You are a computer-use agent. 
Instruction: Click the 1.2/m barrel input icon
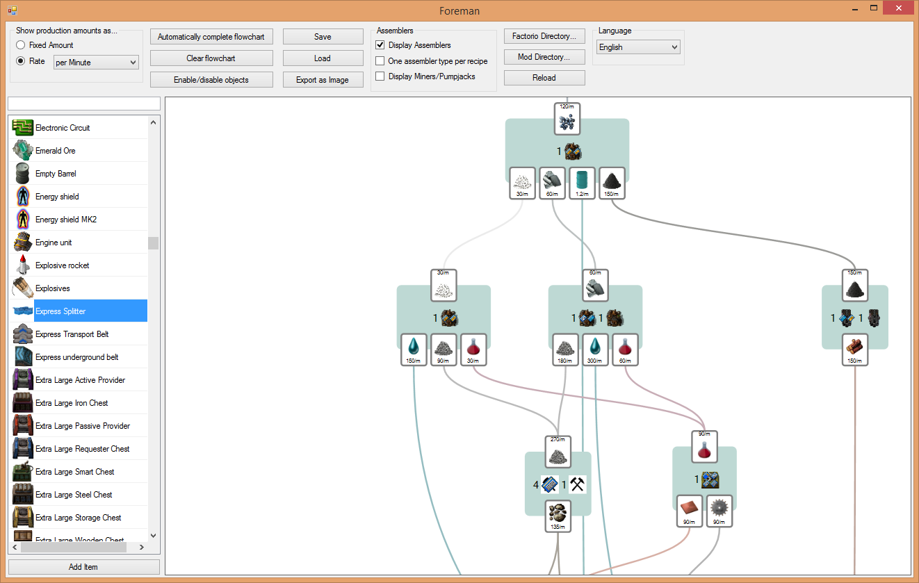(582, 183)
